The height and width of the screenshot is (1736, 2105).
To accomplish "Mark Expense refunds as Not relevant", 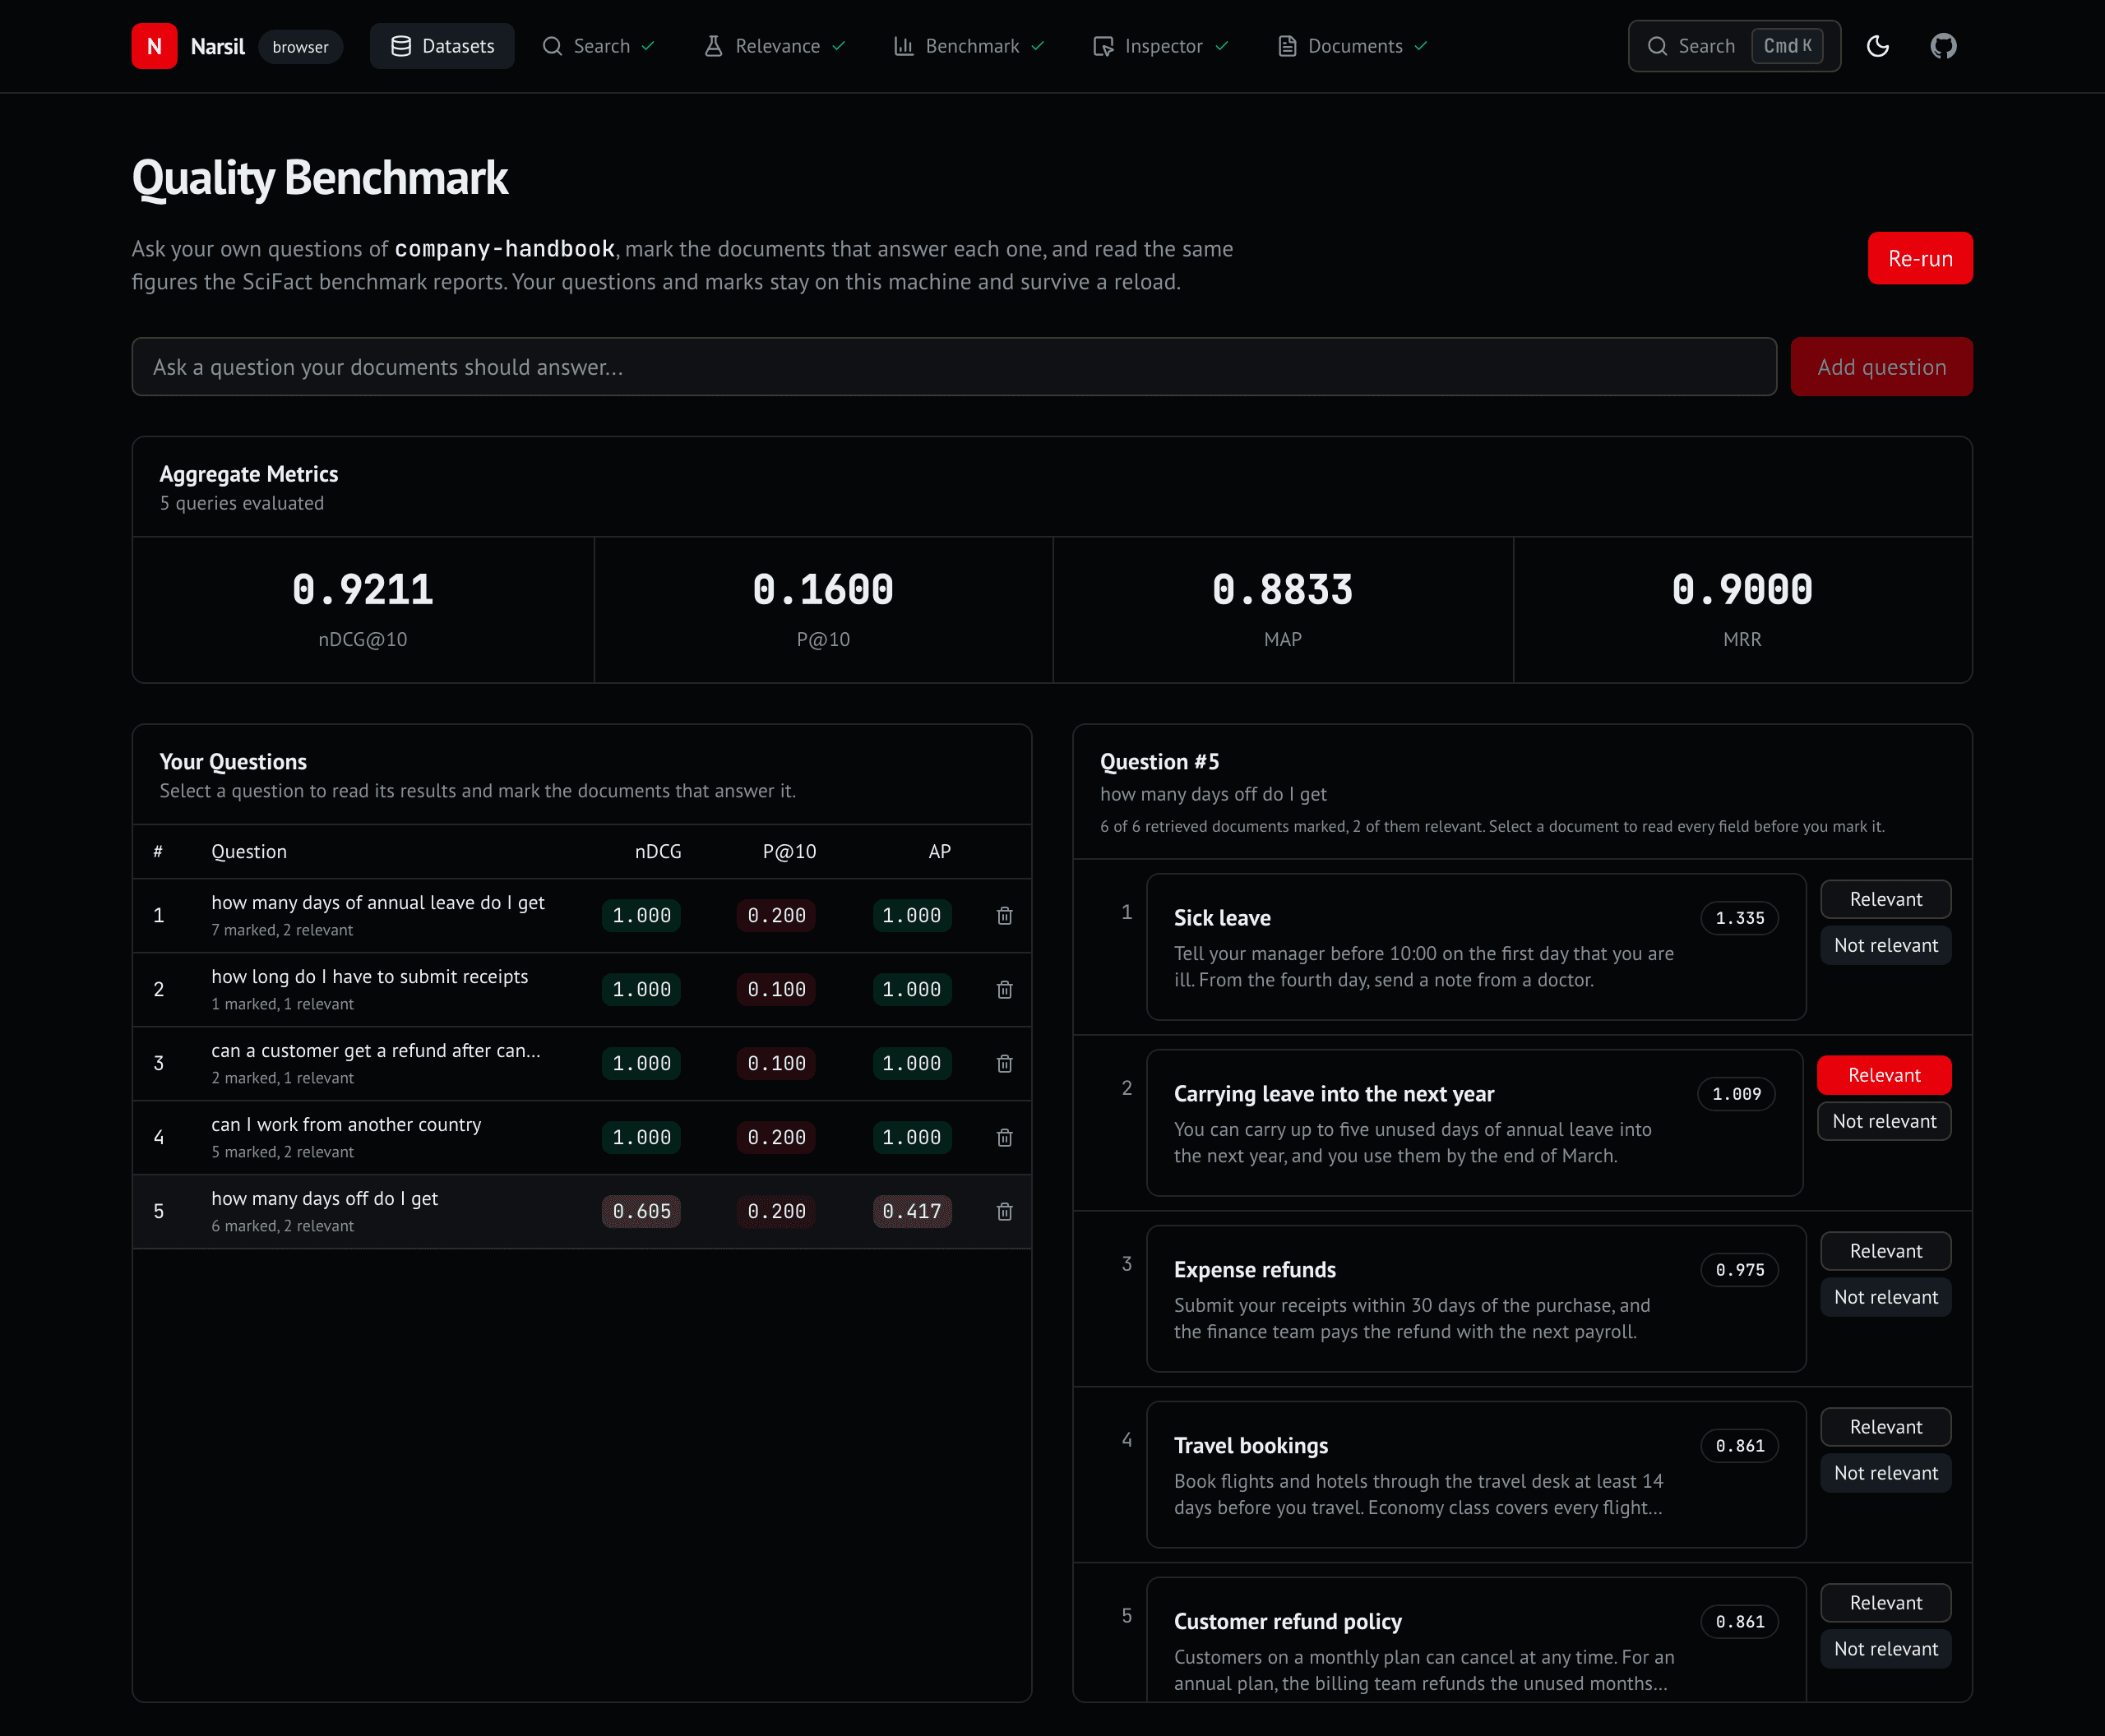I will (1885, 1297).
